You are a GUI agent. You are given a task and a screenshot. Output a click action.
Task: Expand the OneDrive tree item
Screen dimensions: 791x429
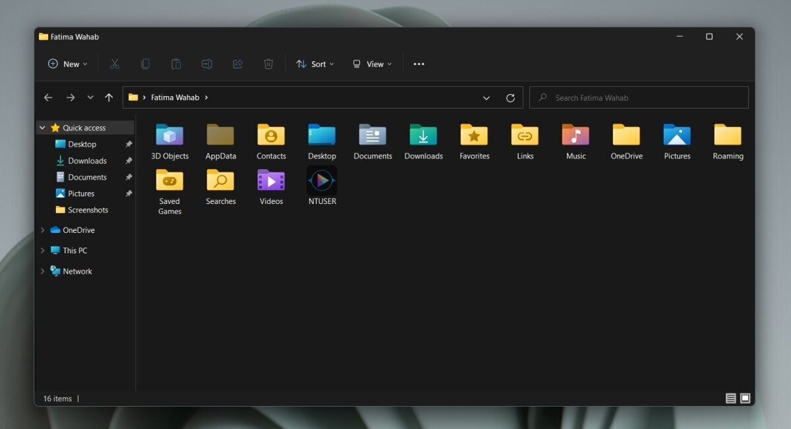pos(42,230)
